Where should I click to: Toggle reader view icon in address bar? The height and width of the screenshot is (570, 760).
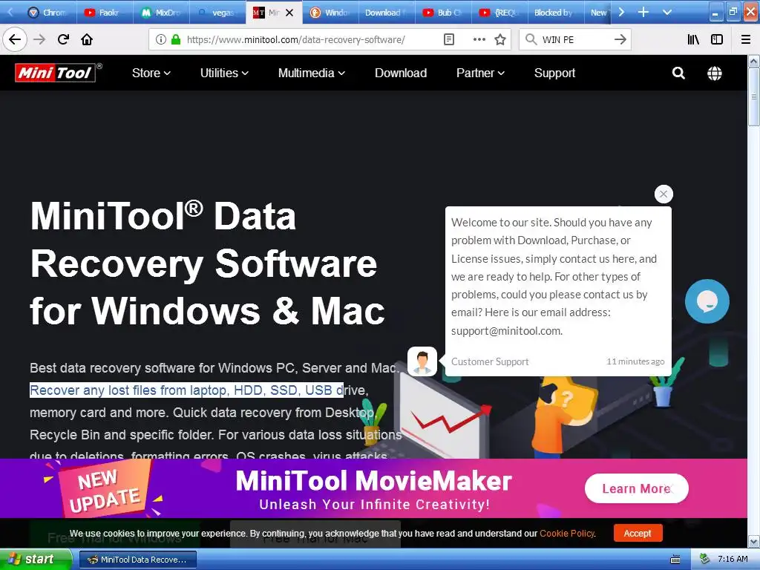point(449,39)
